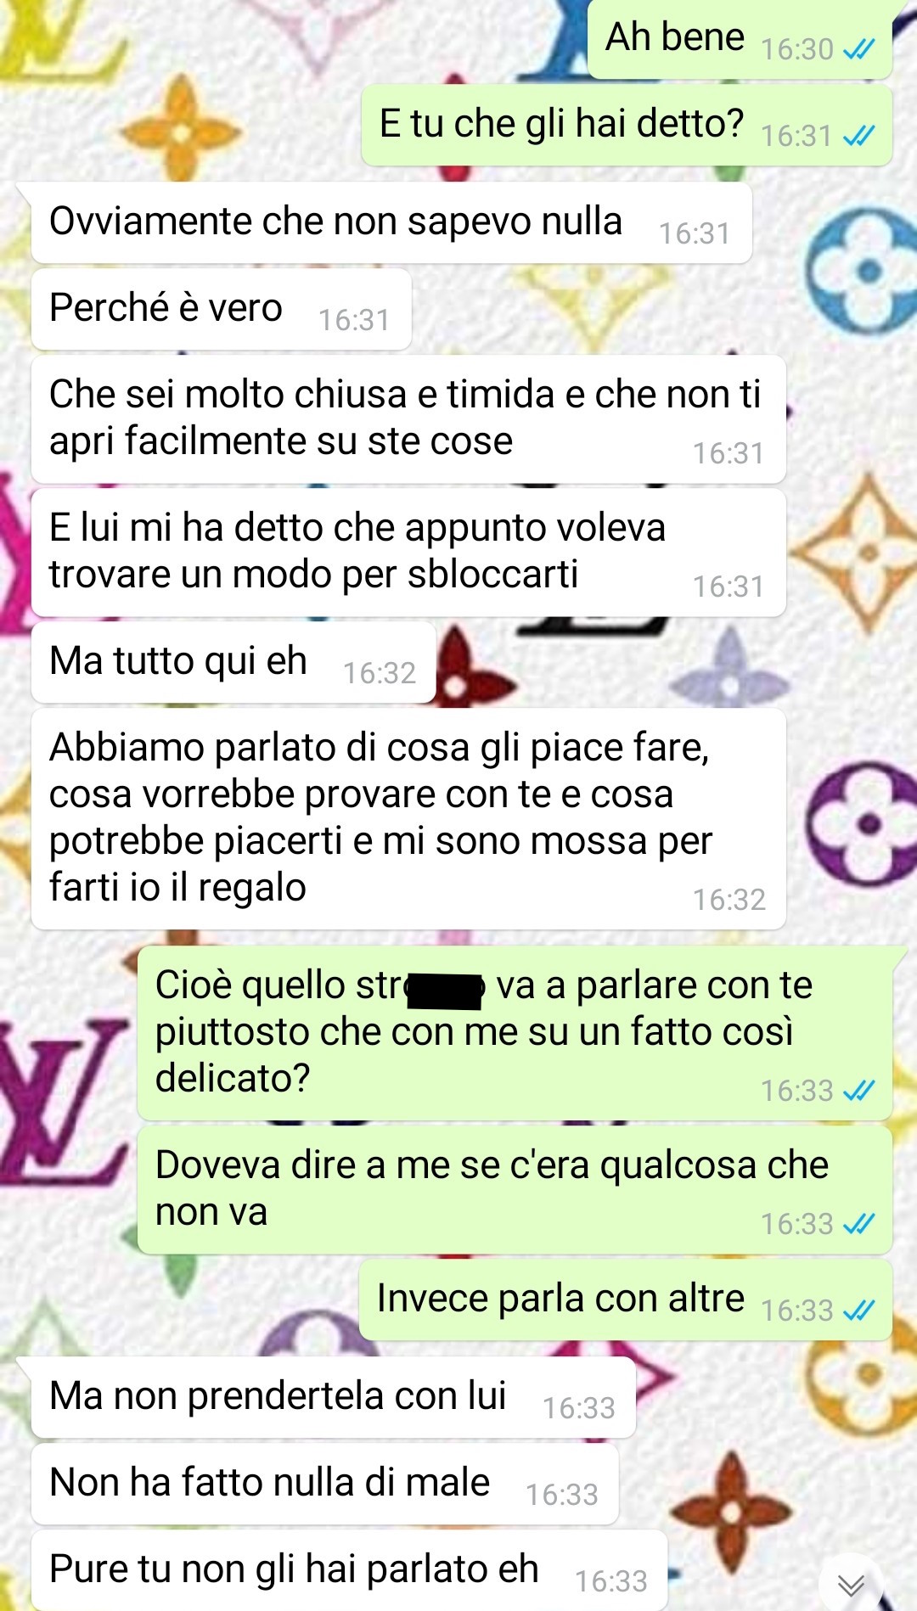Screen dimensions: 917x1611
Task: Tap the 'Ah bene' sent message text
Action: 675,37
